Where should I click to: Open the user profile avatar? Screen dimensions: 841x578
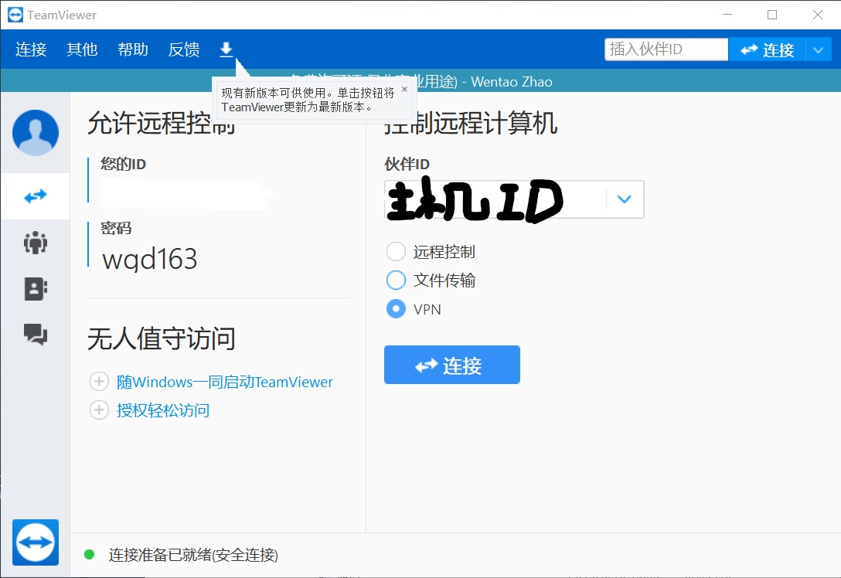pos(36,132)
